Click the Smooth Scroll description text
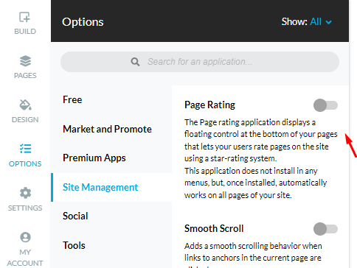 (253, 254)
